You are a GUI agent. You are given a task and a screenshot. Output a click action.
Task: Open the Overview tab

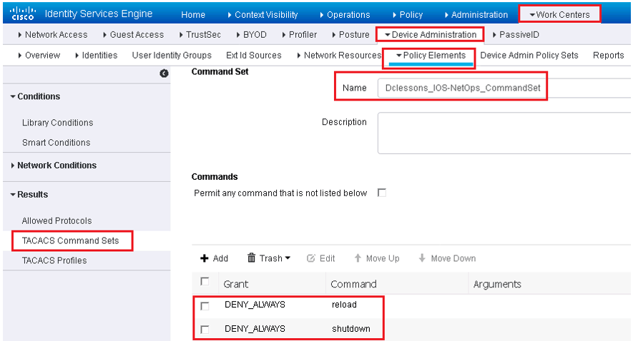[39, 55]
